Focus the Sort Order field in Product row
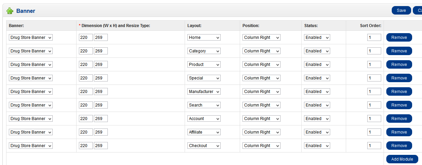 (374, 65)
